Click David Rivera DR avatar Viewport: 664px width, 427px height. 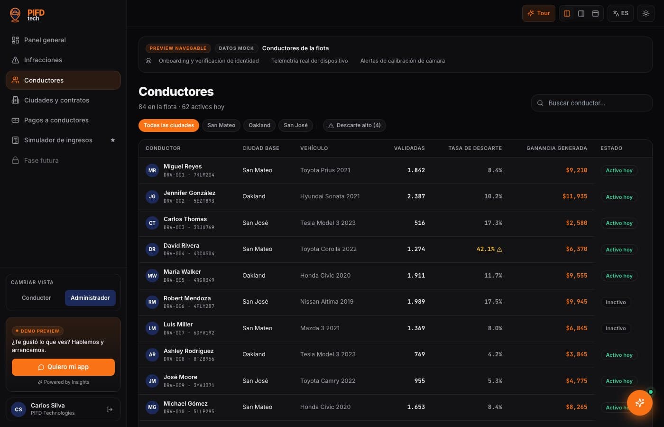click(x=152, y=249)
